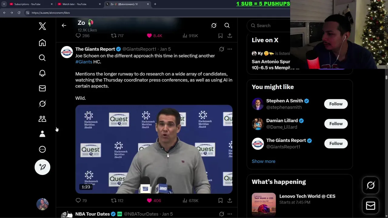Open Profile in the sidebar
The image size is (388, 218).
point(42,134)
